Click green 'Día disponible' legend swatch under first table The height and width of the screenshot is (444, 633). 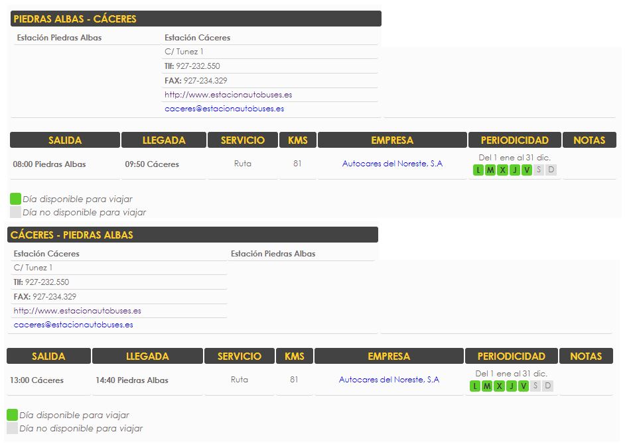coord(15,199)
